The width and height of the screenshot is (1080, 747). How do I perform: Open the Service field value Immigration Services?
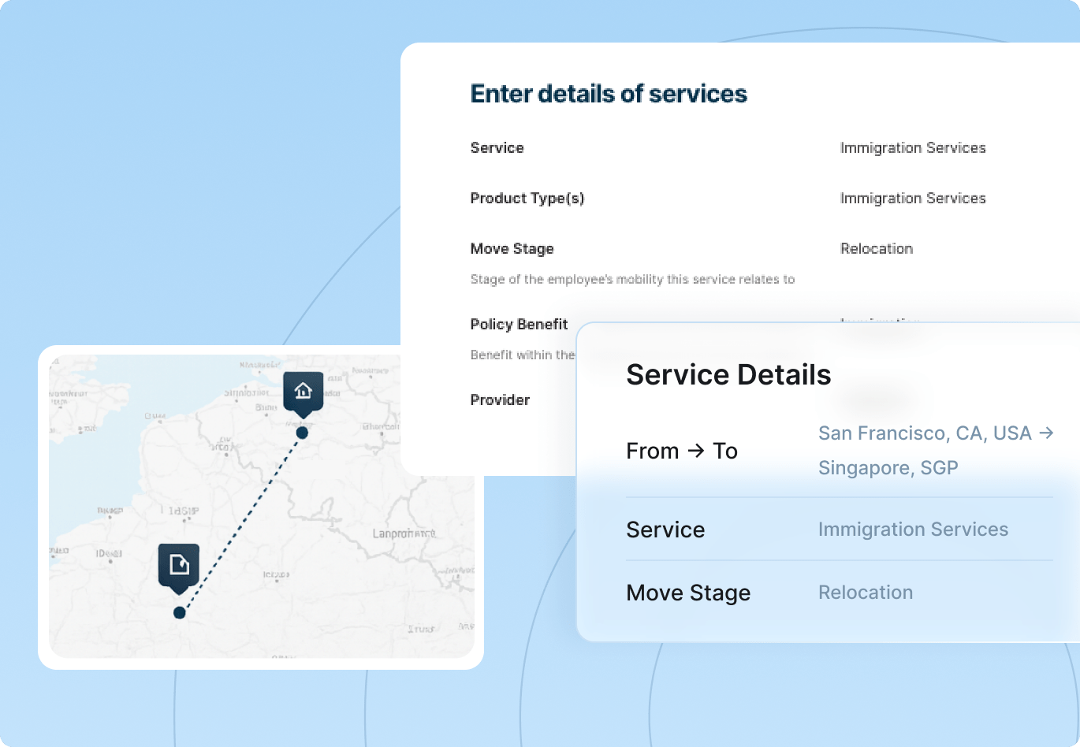pyautogui.click(x=912, y=148)
